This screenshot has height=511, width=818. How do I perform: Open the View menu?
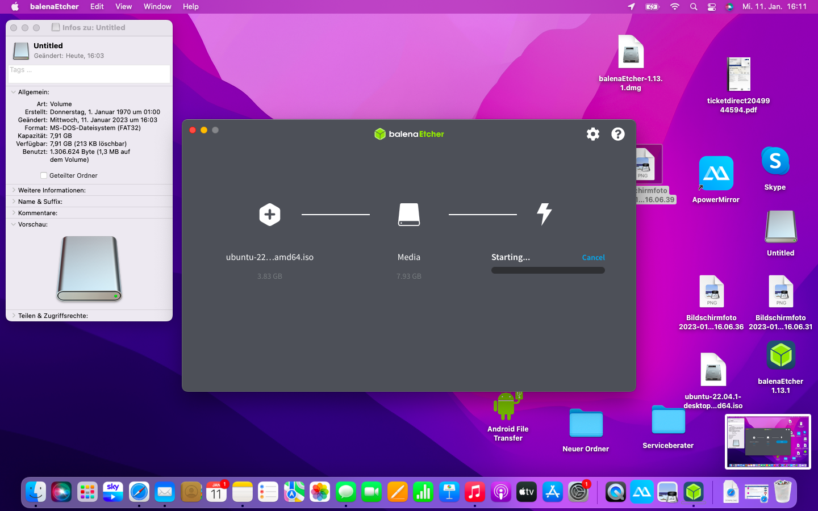point(123,7)
